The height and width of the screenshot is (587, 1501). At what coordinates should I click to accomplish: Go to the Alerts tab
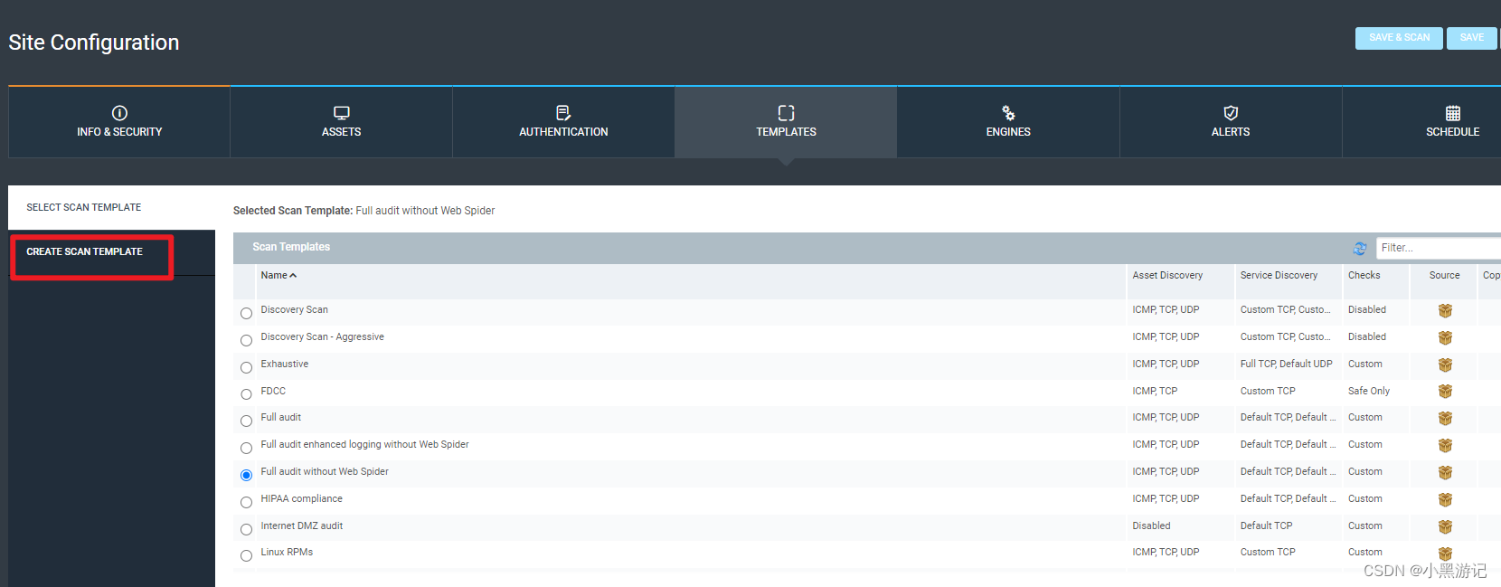point(1231,122)
